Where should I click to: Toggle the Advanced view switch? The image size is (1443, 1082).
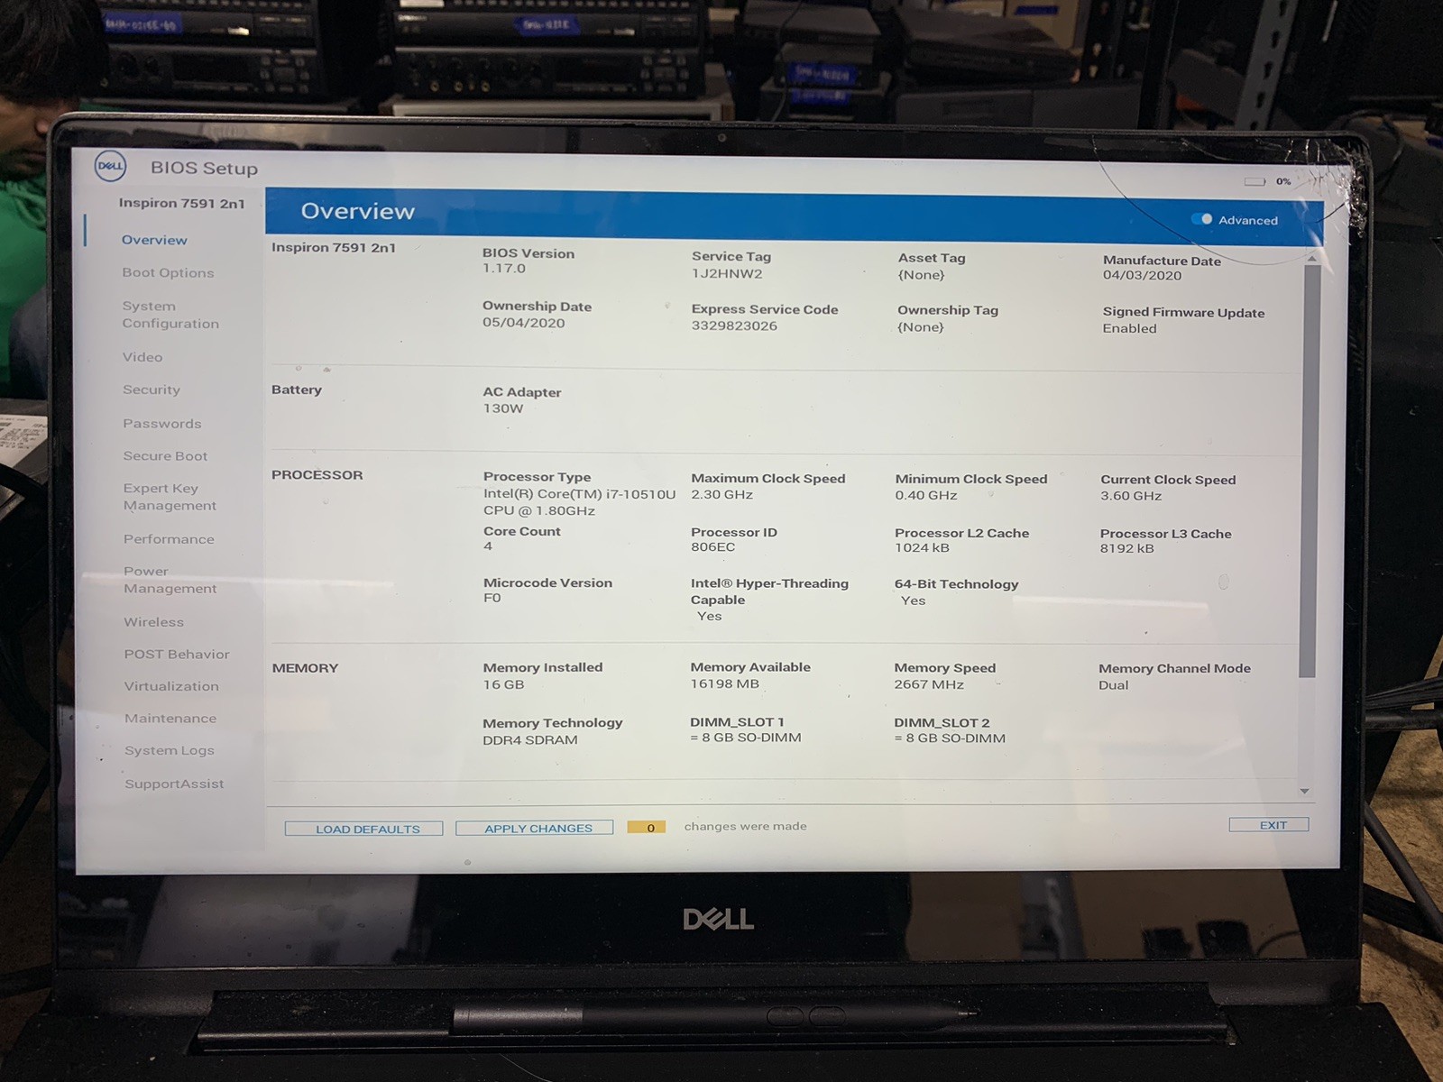click(1201, 219)
